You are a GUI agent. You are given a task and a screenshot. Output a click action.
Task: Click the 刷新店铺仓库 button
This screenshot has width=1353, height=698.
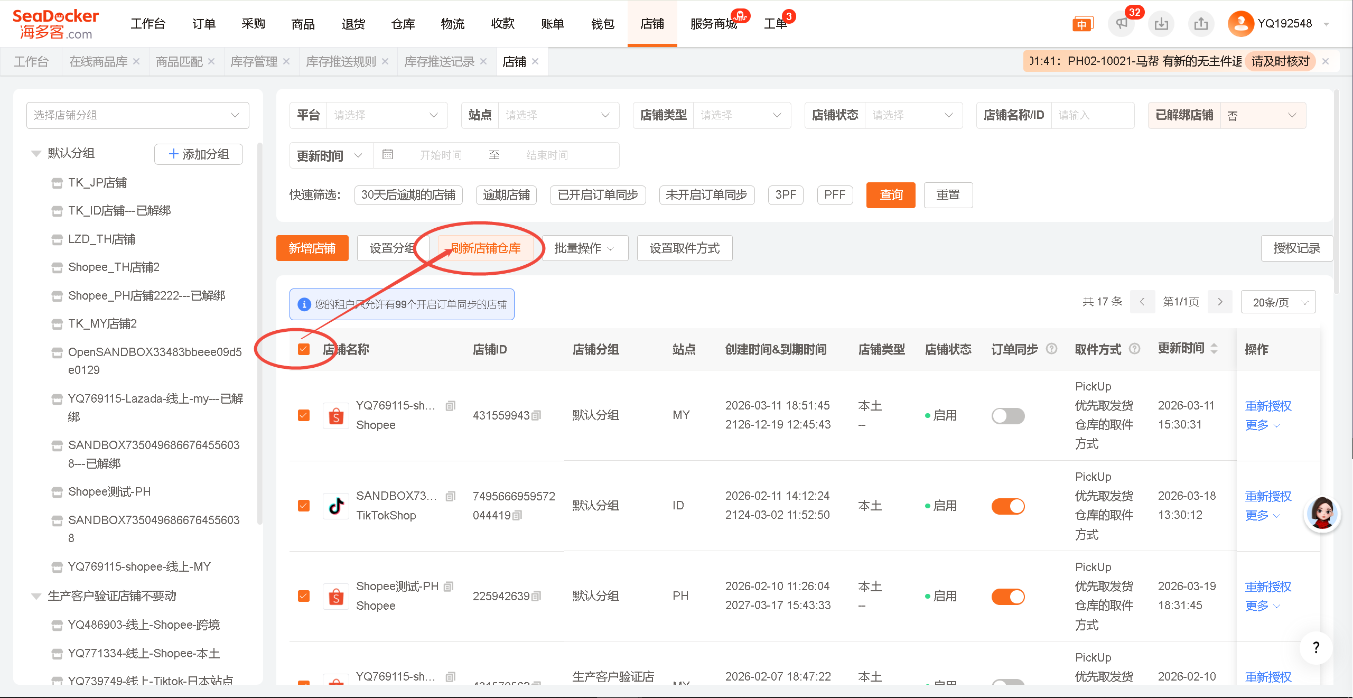[486, 248]
